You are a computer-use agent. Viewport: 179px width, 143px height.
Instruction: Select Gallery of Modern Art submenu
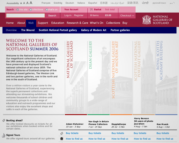click(94, 30)
